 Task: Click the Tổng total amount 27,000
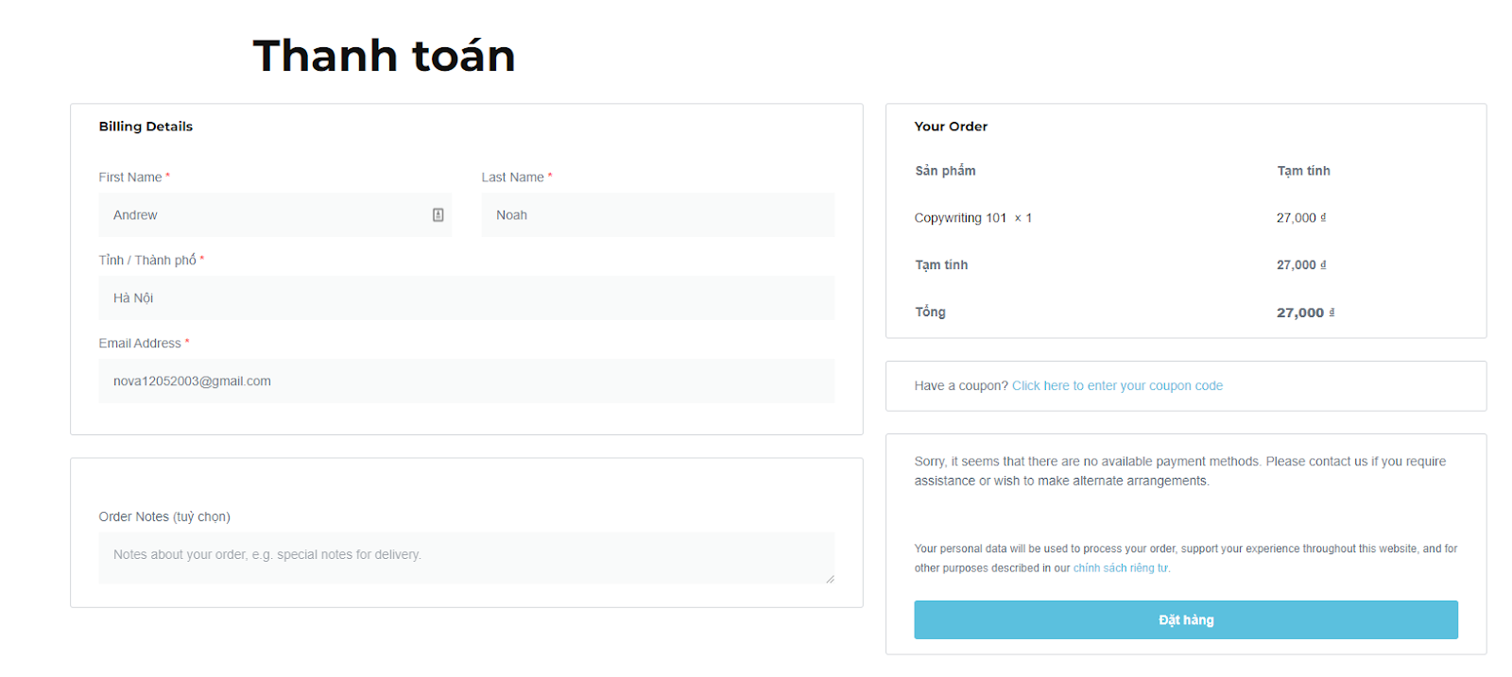(1306, 313)
